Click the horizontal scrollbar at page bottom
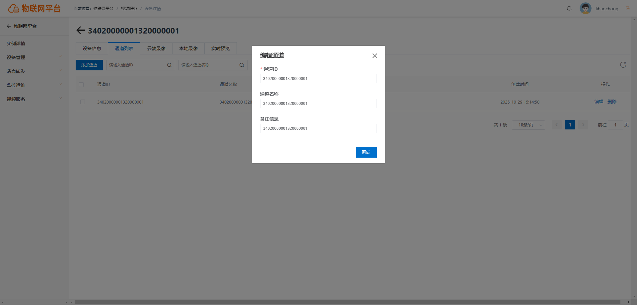The width and height of the screenshot is (637, 305). point(347,302)
